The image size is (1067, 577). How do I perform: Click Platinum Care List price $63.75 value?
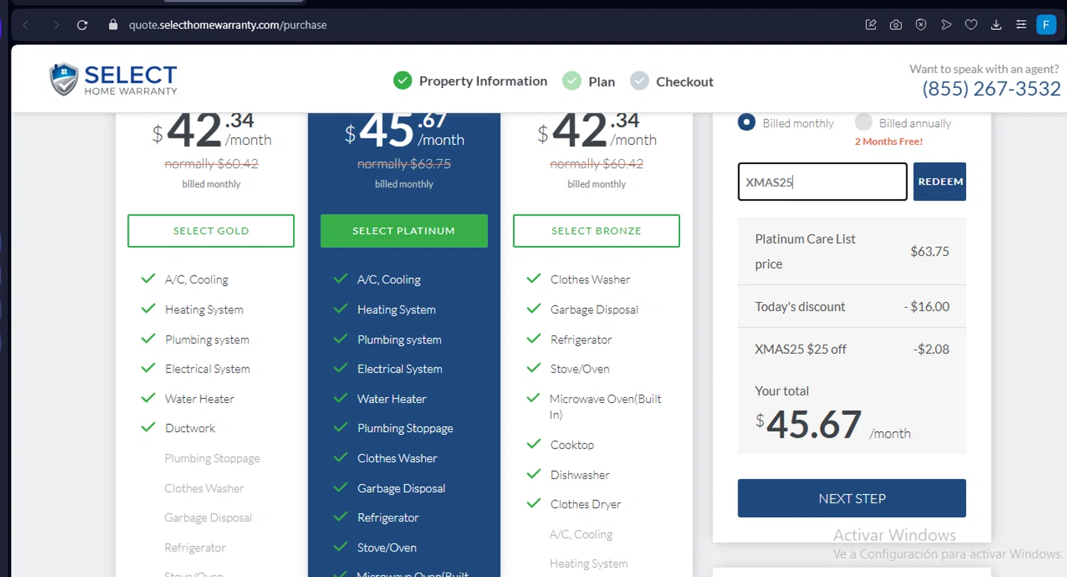click(930, 252)
